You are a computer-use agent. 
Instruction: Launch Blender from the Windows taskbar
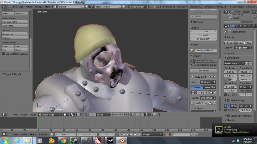(x=122, y=140)
